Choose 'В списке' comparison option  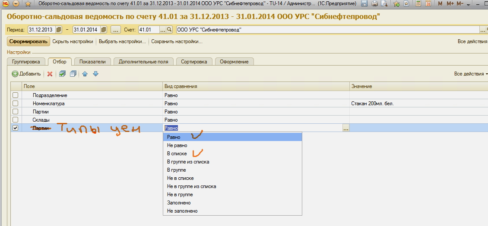pyautogui.click(x=177, y=154)
